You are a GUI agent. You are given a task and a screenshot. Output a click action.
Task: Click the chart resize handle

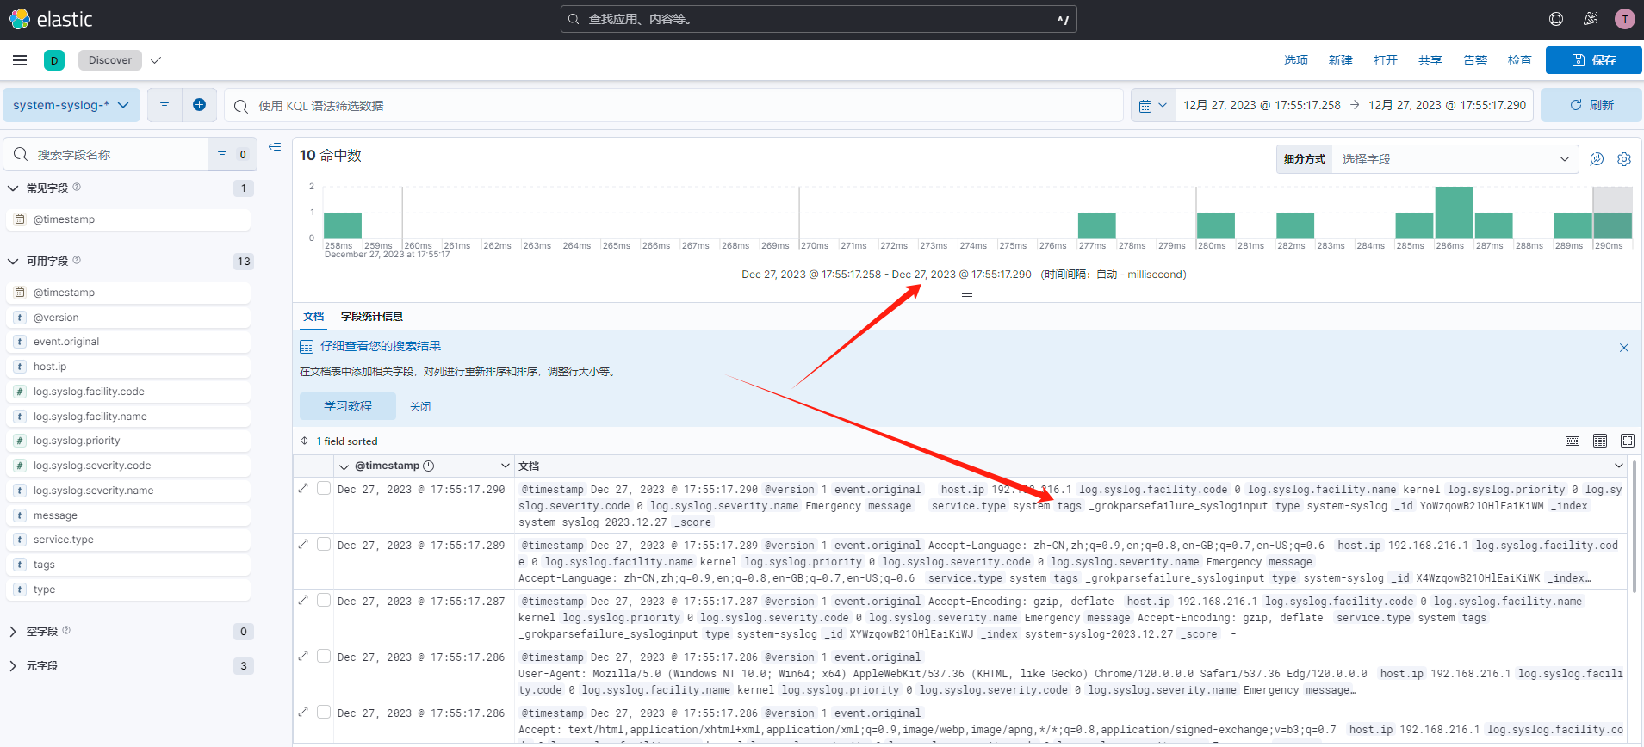(x=967, y=295)
